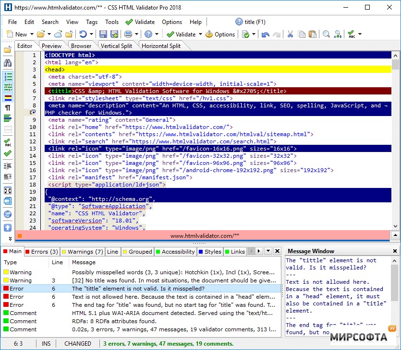The width and height of the screenshot is (401, 350).
Task: Expand the spell check dropdown arrow
Action: click(360, 34)
